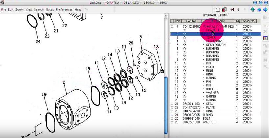Screen dimensions: 269x138
Task: Open the Edit menu
Action: click(x=11, y=10)
